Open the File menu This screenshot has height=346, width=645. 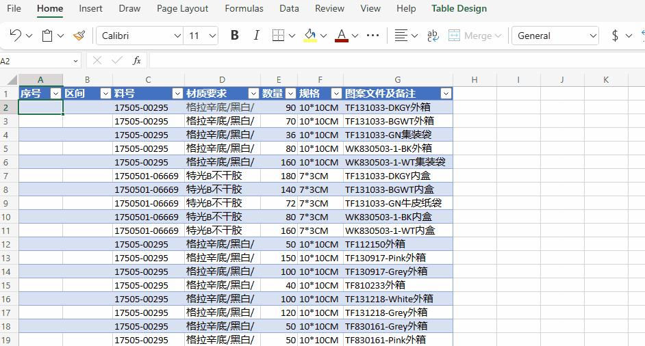click(x=14, y=9)
